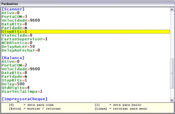This screenshot has width=175, height=114.
Task: Select the [Scanner] section header
Action: (13, 9)
